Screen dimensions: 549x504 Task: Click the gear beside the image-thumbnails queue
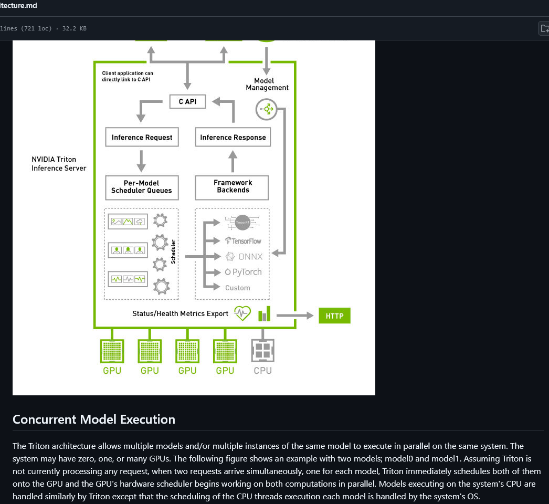160,220
